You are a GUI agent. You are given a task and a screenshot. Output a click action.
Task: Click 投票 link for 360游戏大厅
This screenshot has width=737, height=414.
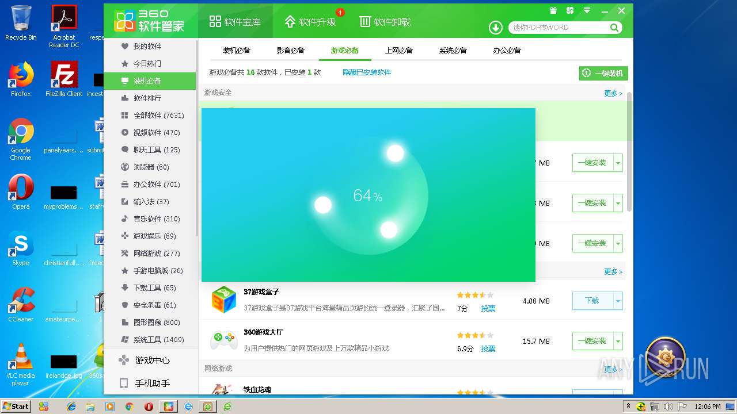pyautogui.click(x=488, y=349)
